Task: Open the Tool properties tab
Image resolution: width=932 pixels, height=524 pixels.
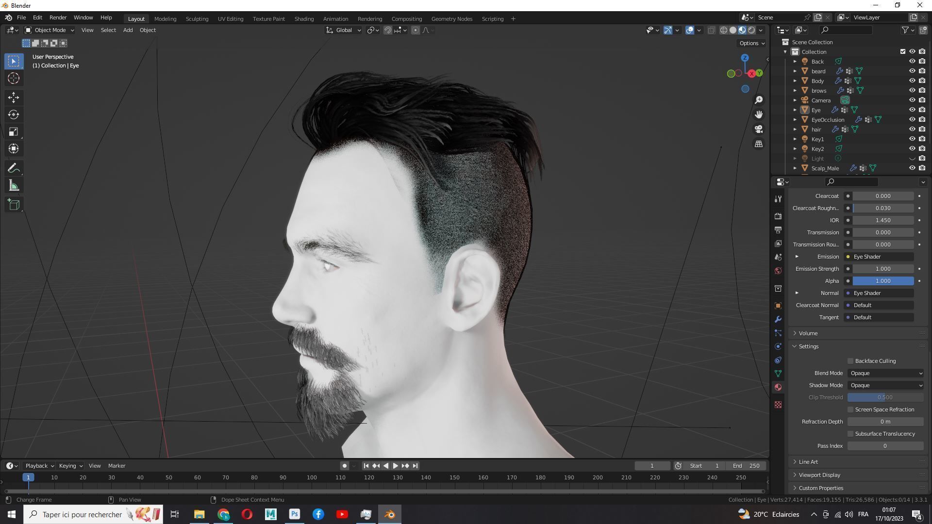Action: coord(778,199)
